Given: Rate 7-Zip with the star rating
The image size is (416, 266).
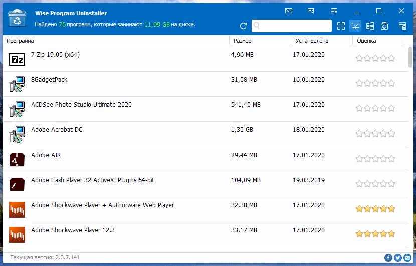Looking at the screenshot, I should tap(375, 58).
